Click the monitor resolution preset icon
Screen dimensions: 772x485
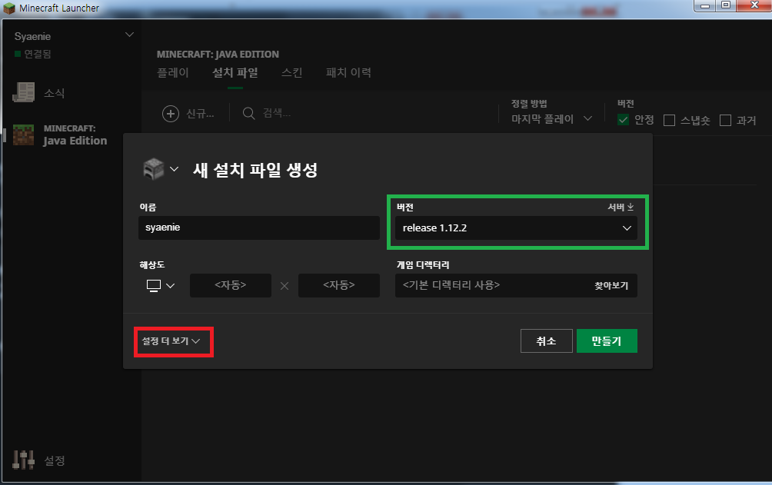pos(154,286)
